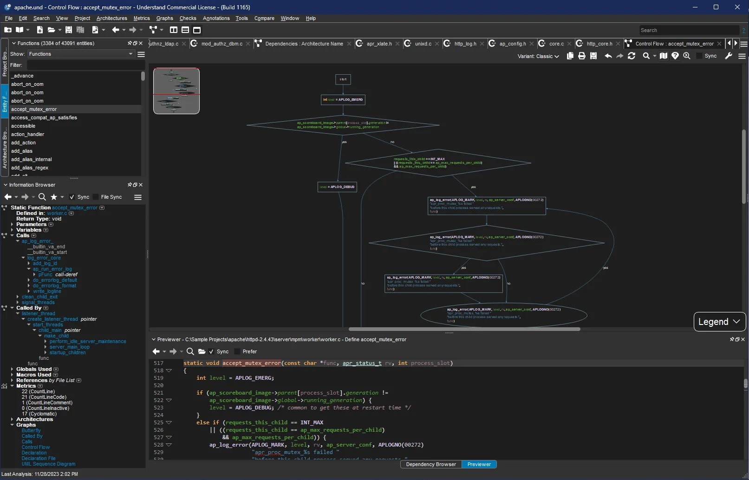Toggle Sync checkbox in Previewer
Viewport: 749px width, 480px height.
tap(211, 351)
